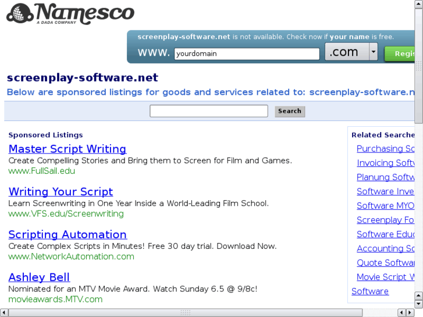Click the Create Complex Scripts description text
423x317 pixels.
143,246
